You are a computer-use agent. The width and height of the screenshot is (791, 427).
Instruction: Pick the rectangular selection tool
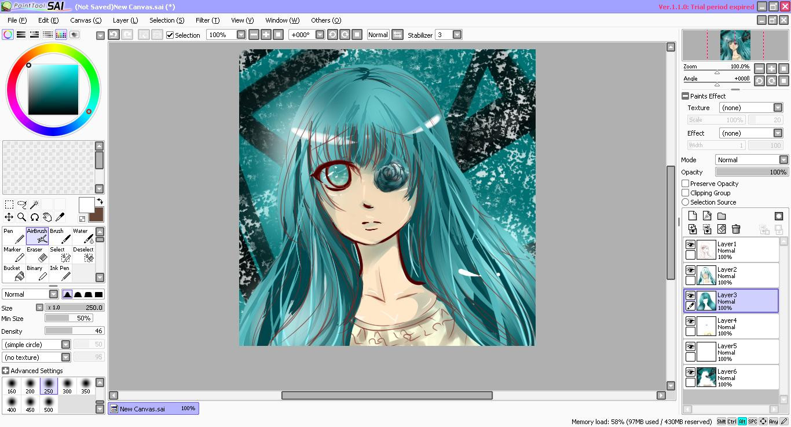click(9, 205)
